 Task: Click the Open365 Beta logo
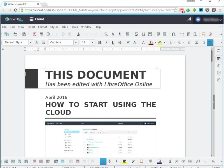[14, 19]
